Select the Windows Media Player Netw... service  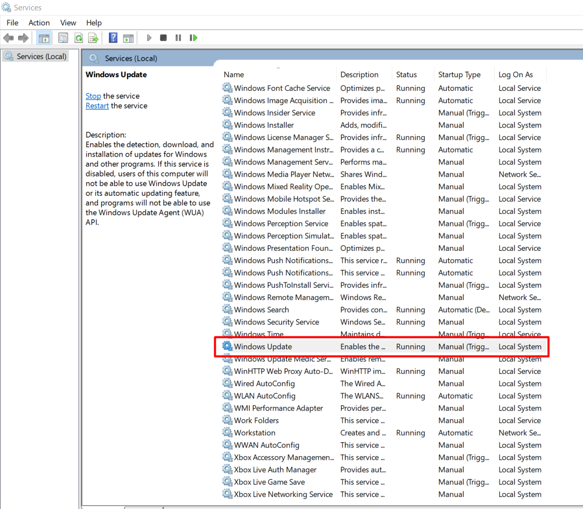pos(284,174)
